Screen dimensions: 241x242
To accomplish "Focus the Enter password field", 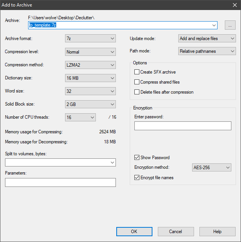I will point(183,126).
